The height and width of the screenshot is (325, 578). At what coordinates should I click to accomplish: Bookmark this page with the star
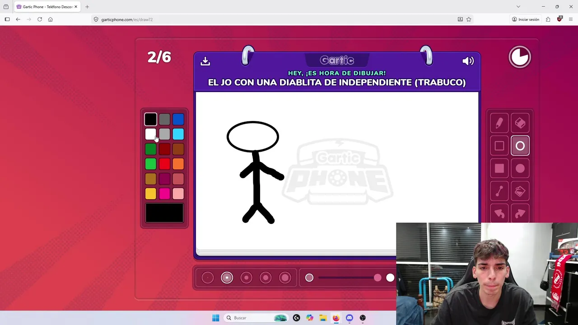(x=469, y=19)
